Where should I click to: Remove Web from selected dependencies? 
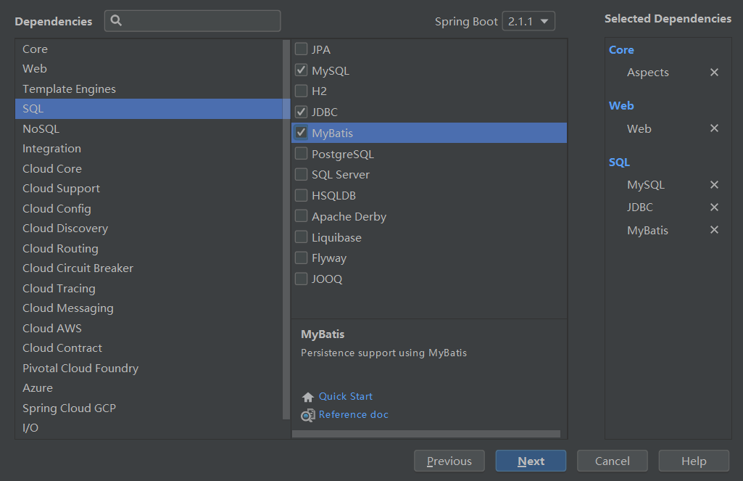point(714,128)
